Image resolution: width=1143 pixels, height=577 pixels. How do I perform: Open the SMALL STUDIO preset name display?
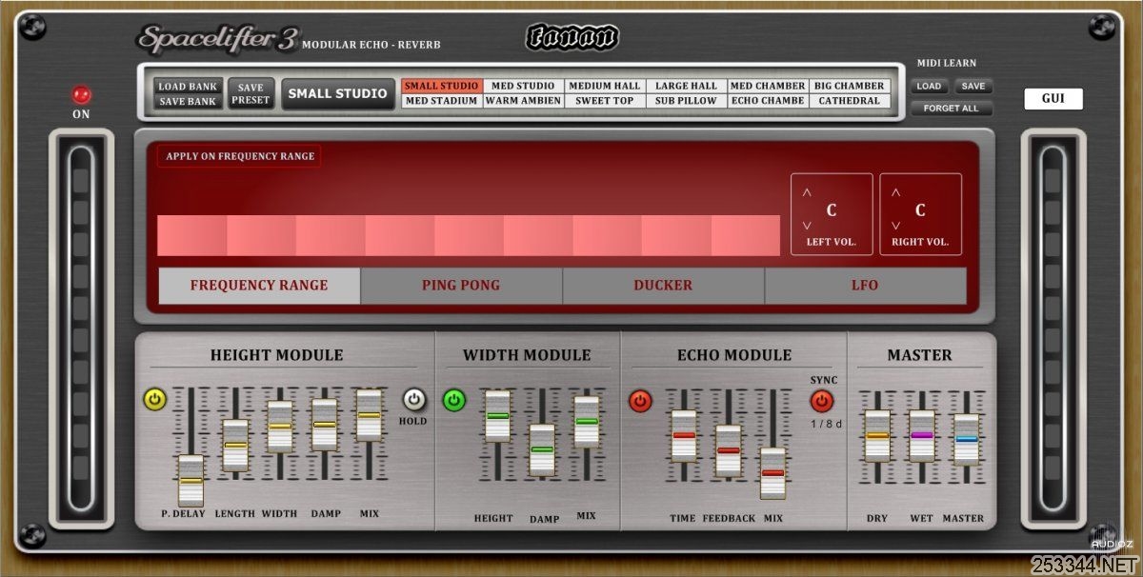[338, 93]
